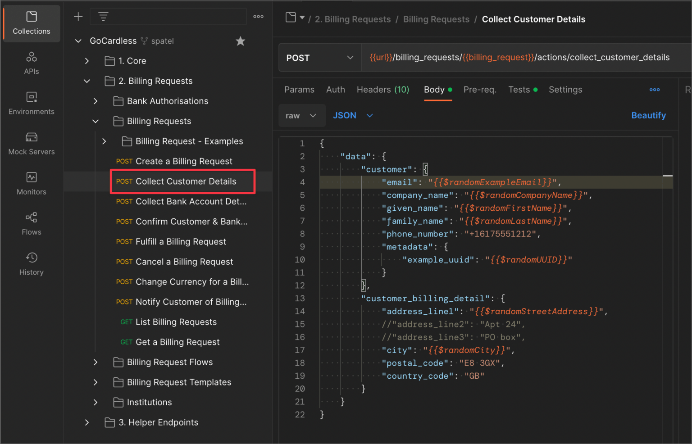Click 2. Billing Requests breadcrumb link
Image resolution: width=692 pixels, height=444 pixels.
[x=353, y=19]
